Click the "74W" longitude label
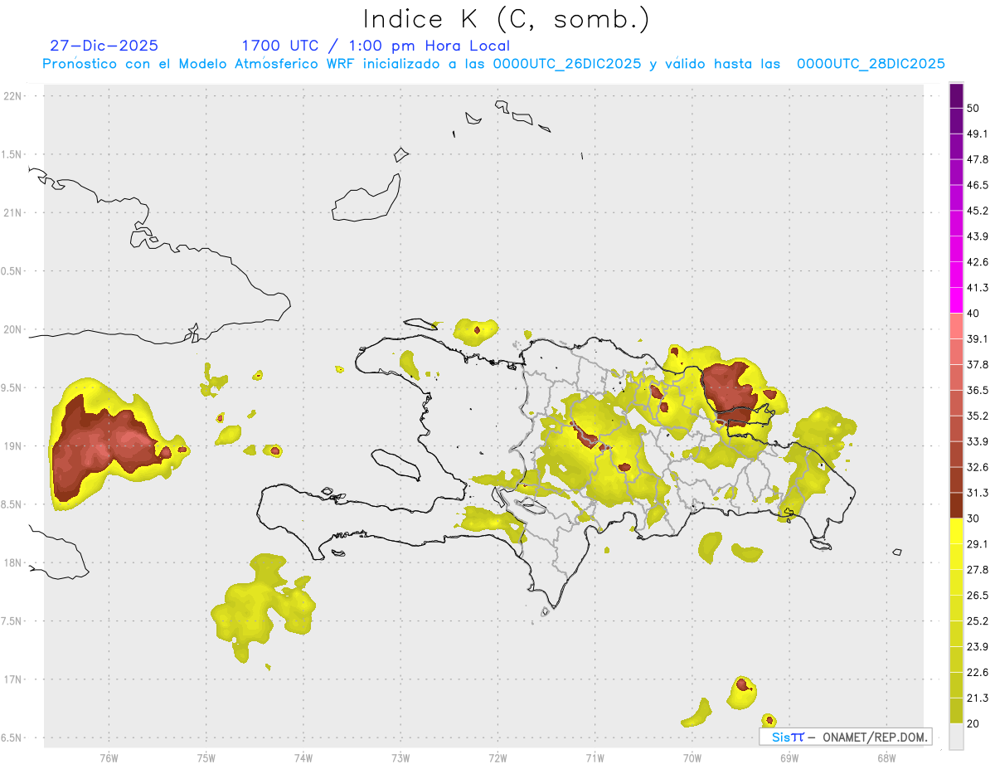This screenshot has width=995, height=769. [303, 758]
